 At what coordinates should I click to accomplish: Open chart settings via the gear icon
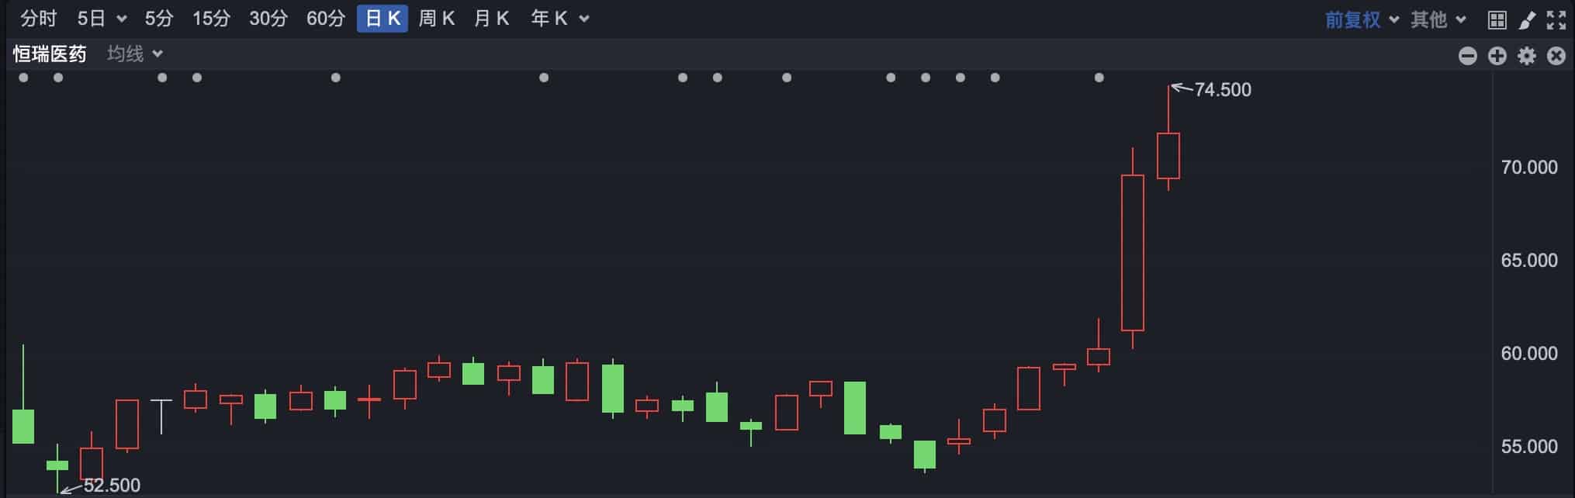[1525, 55]
